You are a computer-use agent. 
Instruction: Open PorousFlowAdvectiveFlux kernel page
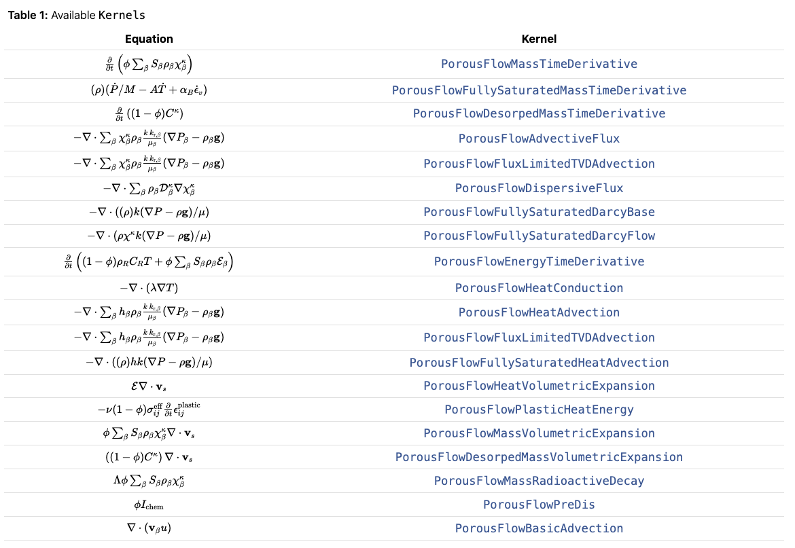pos(539,139)
